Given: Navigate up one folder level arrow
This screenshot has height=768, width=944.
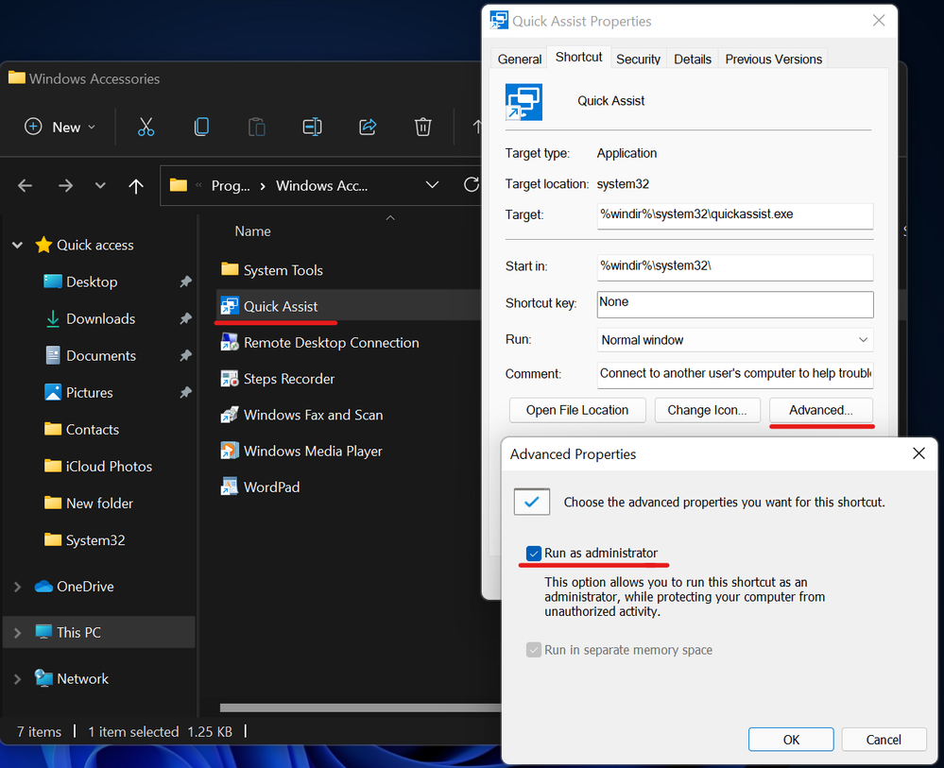Looking at the screenshot, I should (x=136, y=186).
